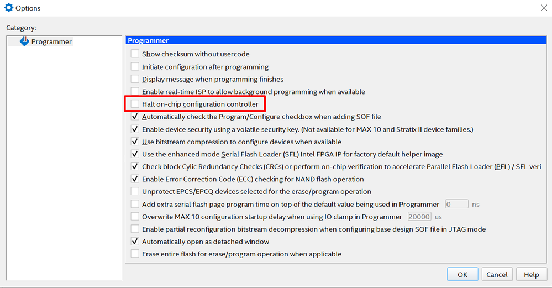This screenshot has width=552, height=288.
Task: Toggle enhanced mode Serial Flash Loader checkbox
Action: [x=135, y=154]
